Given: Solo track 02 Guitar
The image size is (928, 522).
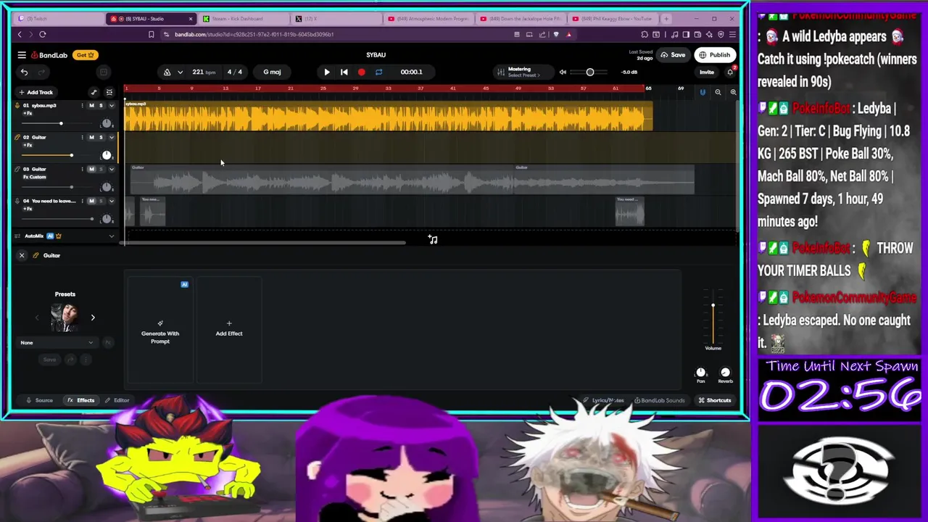Looking at the screenshot, I should [x=101, y=137].
